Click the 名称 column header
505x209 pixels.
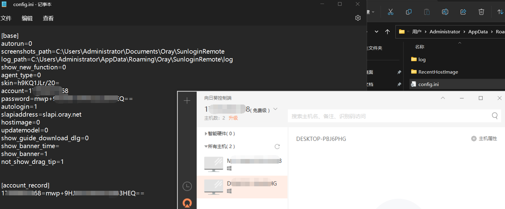tap(420, 47)
